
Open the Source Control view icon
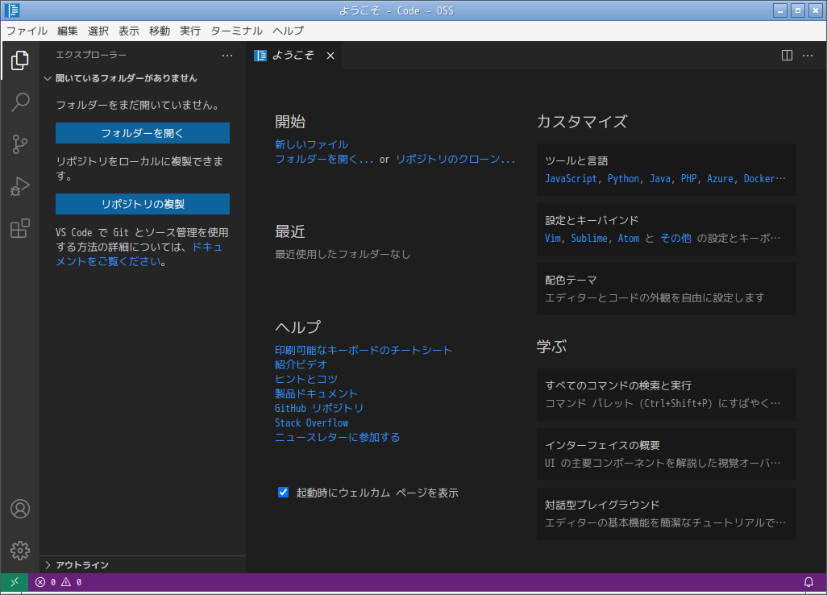(20, 144)
